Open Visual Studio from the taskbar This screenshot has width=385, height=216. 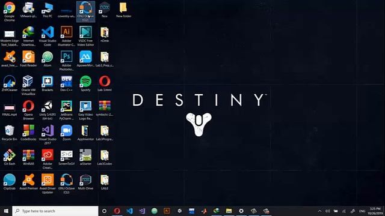click(142, 211)
